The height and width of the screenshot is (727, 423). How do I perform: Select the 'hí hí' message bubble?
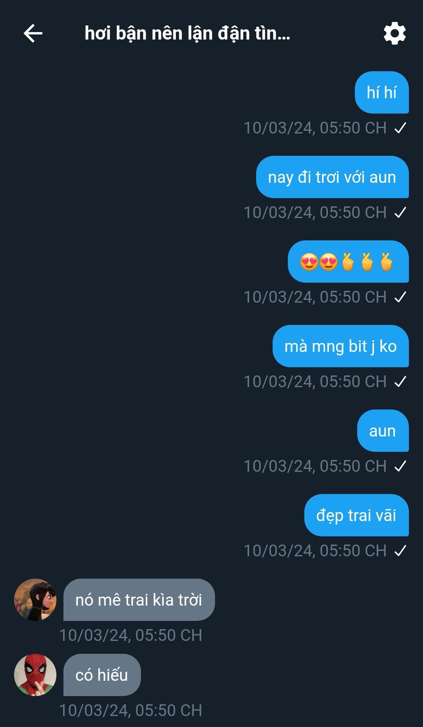[x=382, y=92]
